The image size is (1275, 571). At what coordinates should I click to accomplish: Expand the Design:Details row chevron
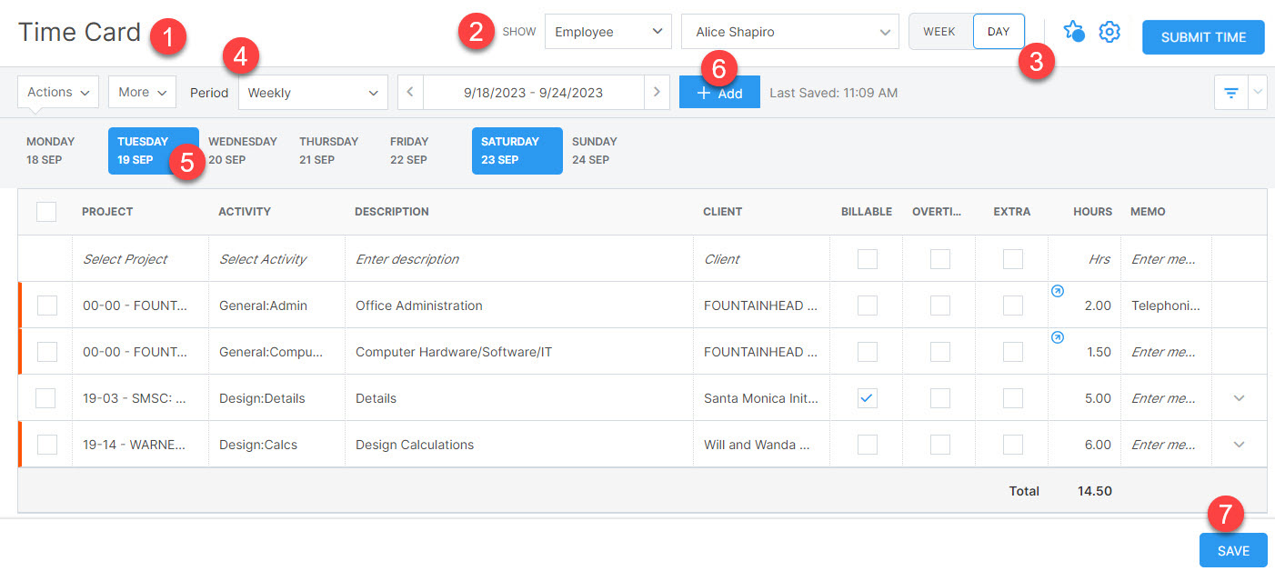point(1240,397)
